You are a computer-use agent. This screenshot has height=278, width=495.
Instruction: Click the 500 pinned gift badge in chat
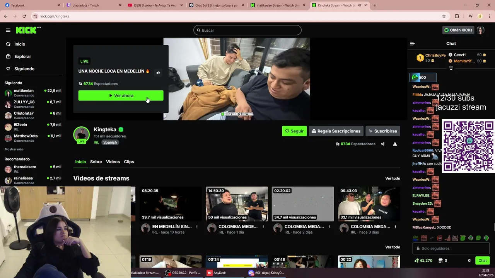tap(423, 77)
